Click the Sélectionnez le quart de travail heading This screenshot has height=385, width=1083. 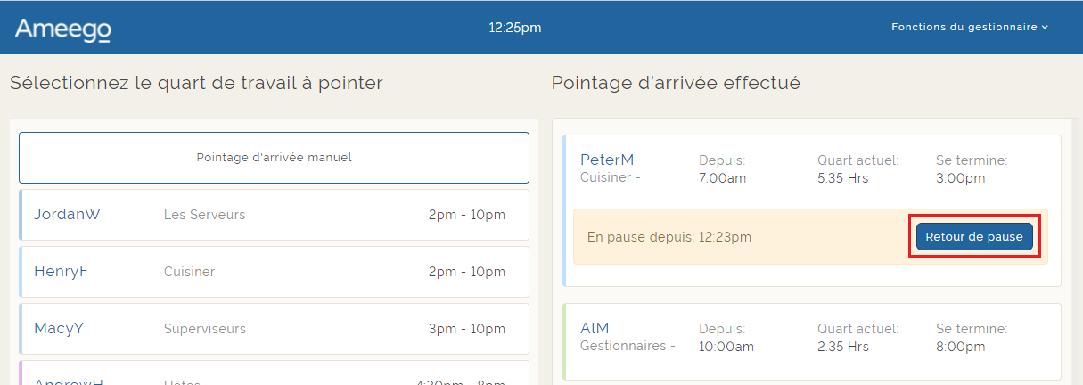[196, 83]
